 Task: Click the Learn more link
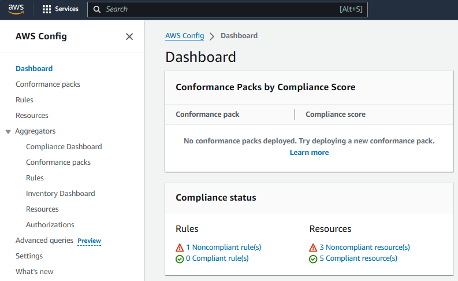pyautogui.click(x=310, y=153)
